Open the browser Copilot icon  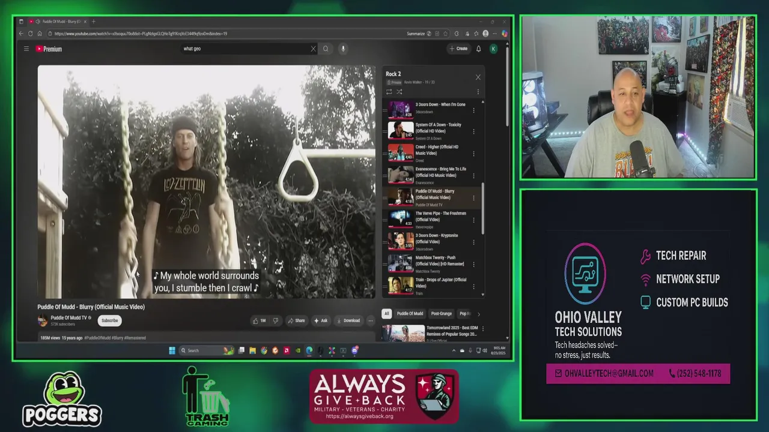click(x=505, y=34)
